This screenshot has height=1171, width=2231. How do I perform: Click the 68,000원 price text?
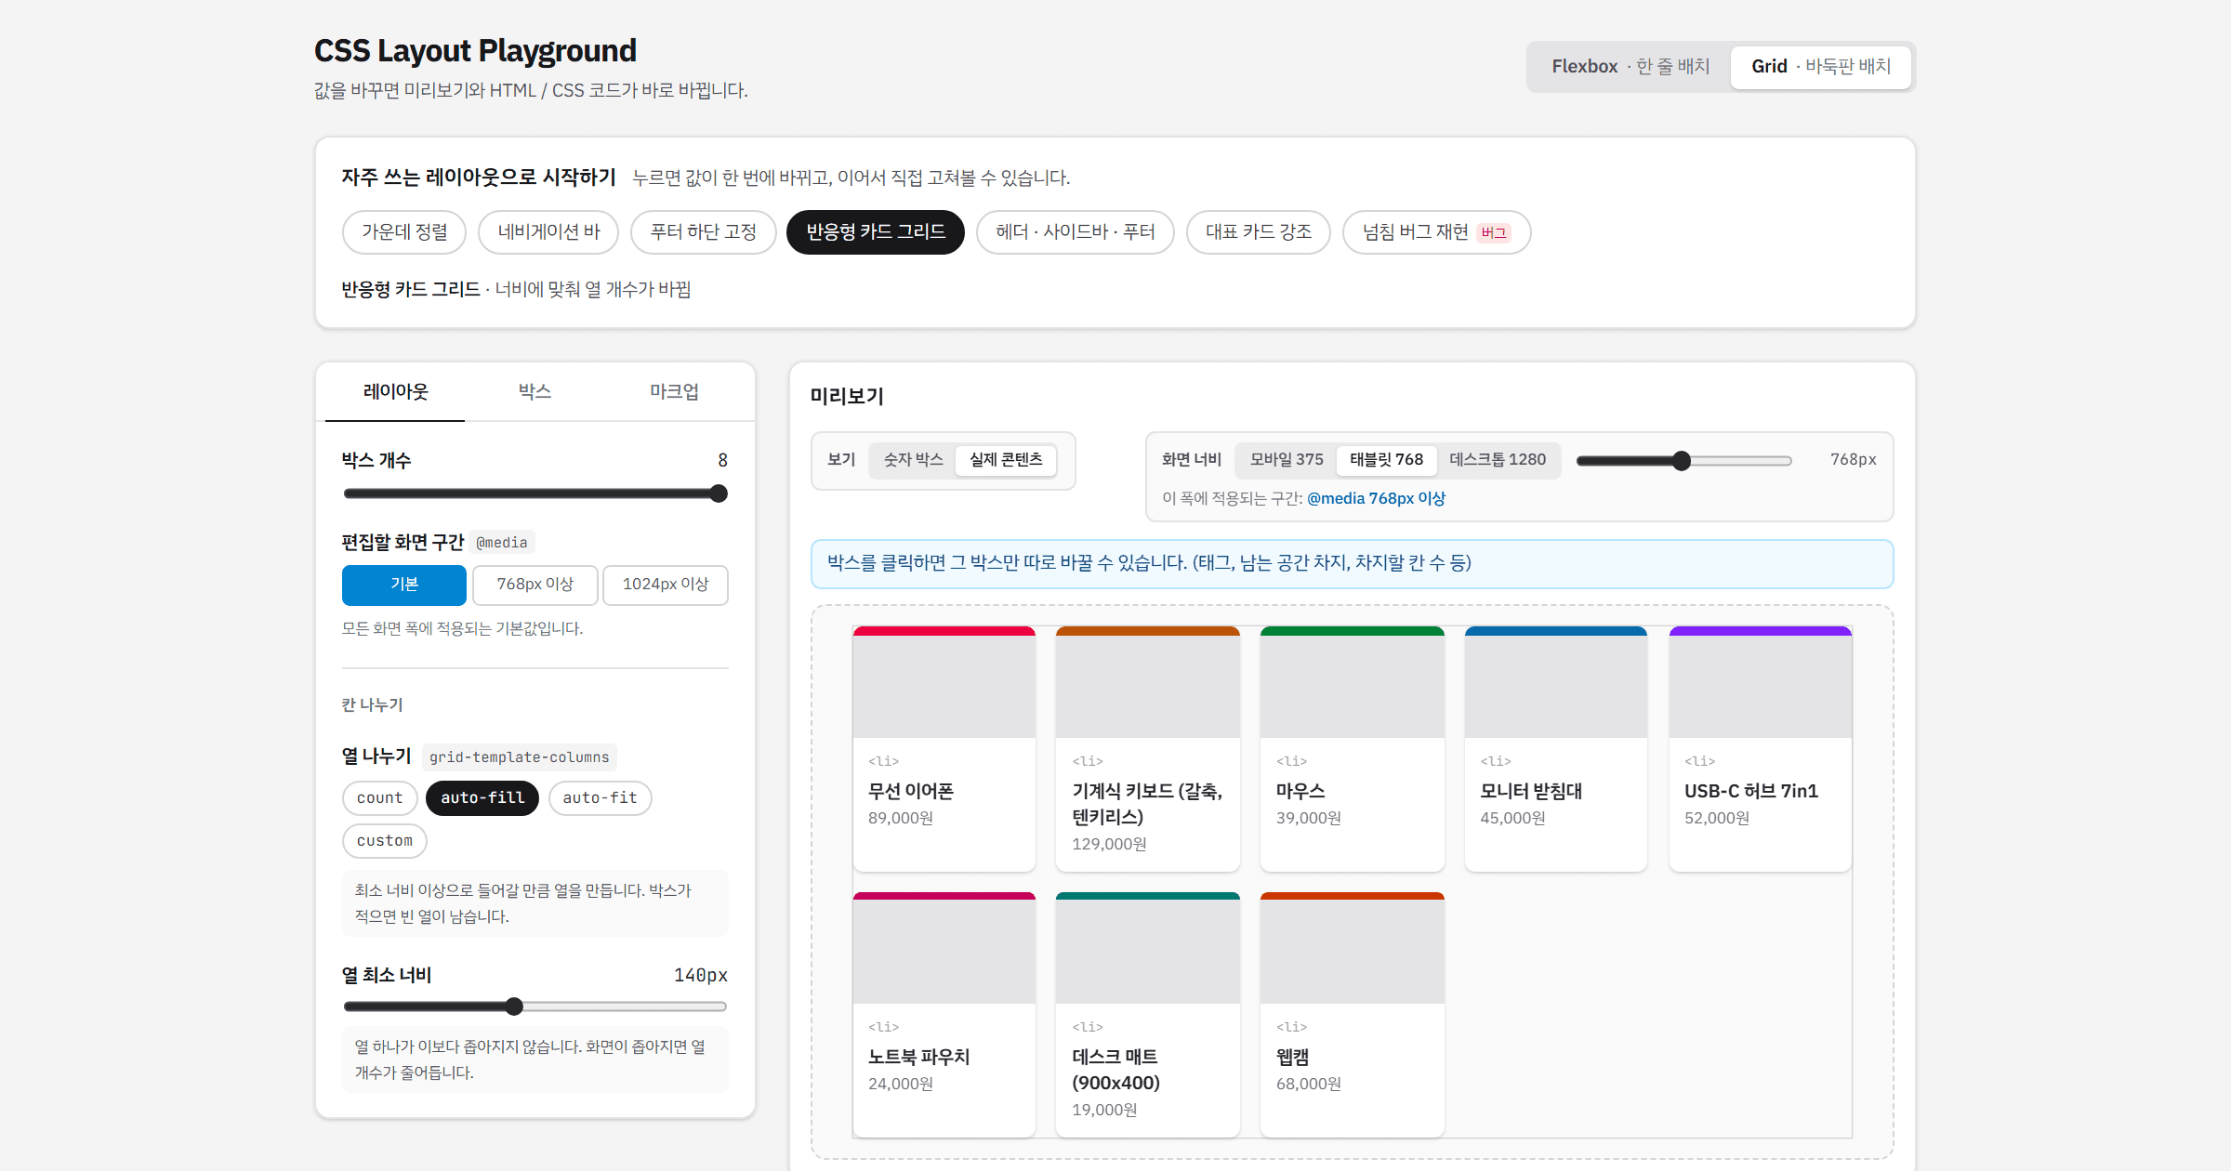coord(1309,1084)
